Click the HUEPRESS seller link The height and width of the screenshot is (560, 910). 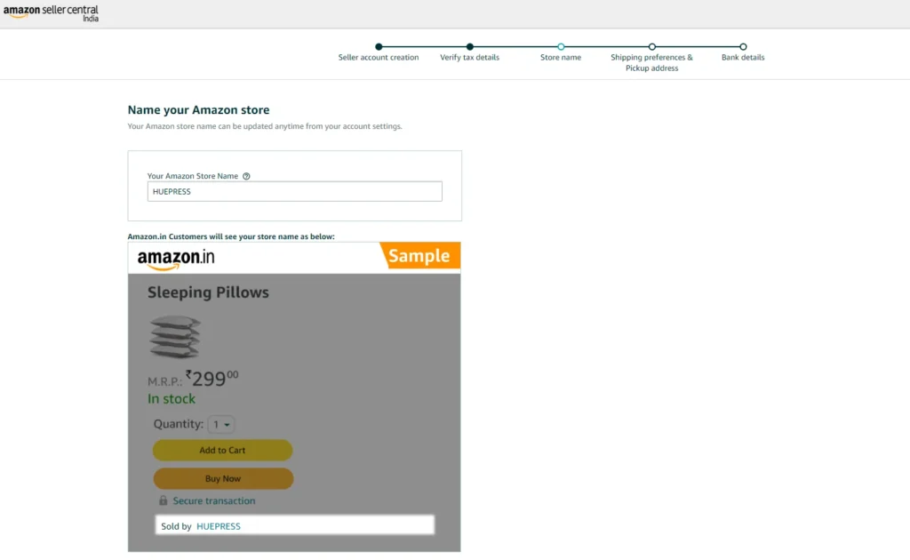coord(219,526)
